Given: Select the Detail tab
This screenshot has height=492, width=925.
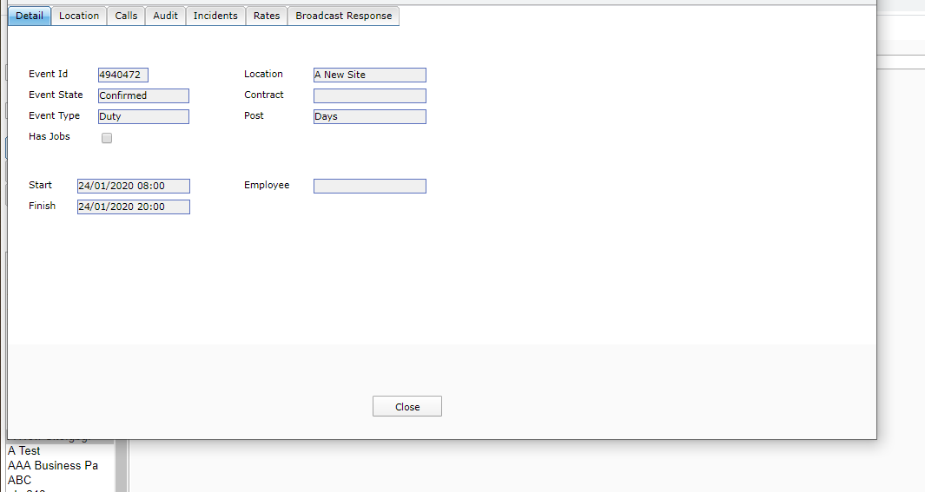Looking at the screenshot, I should click(x=30, y=16).
